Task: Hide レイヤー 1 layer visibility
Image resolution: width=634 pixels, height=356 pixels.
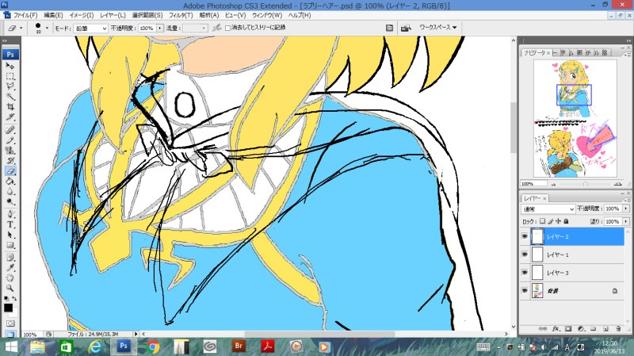Action: pos(525,255)
